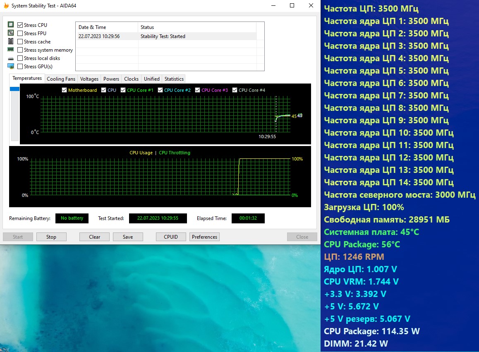Enable Stress local disks checkbox
Viewport: 479px width, 352px height.
click(20, 58)
